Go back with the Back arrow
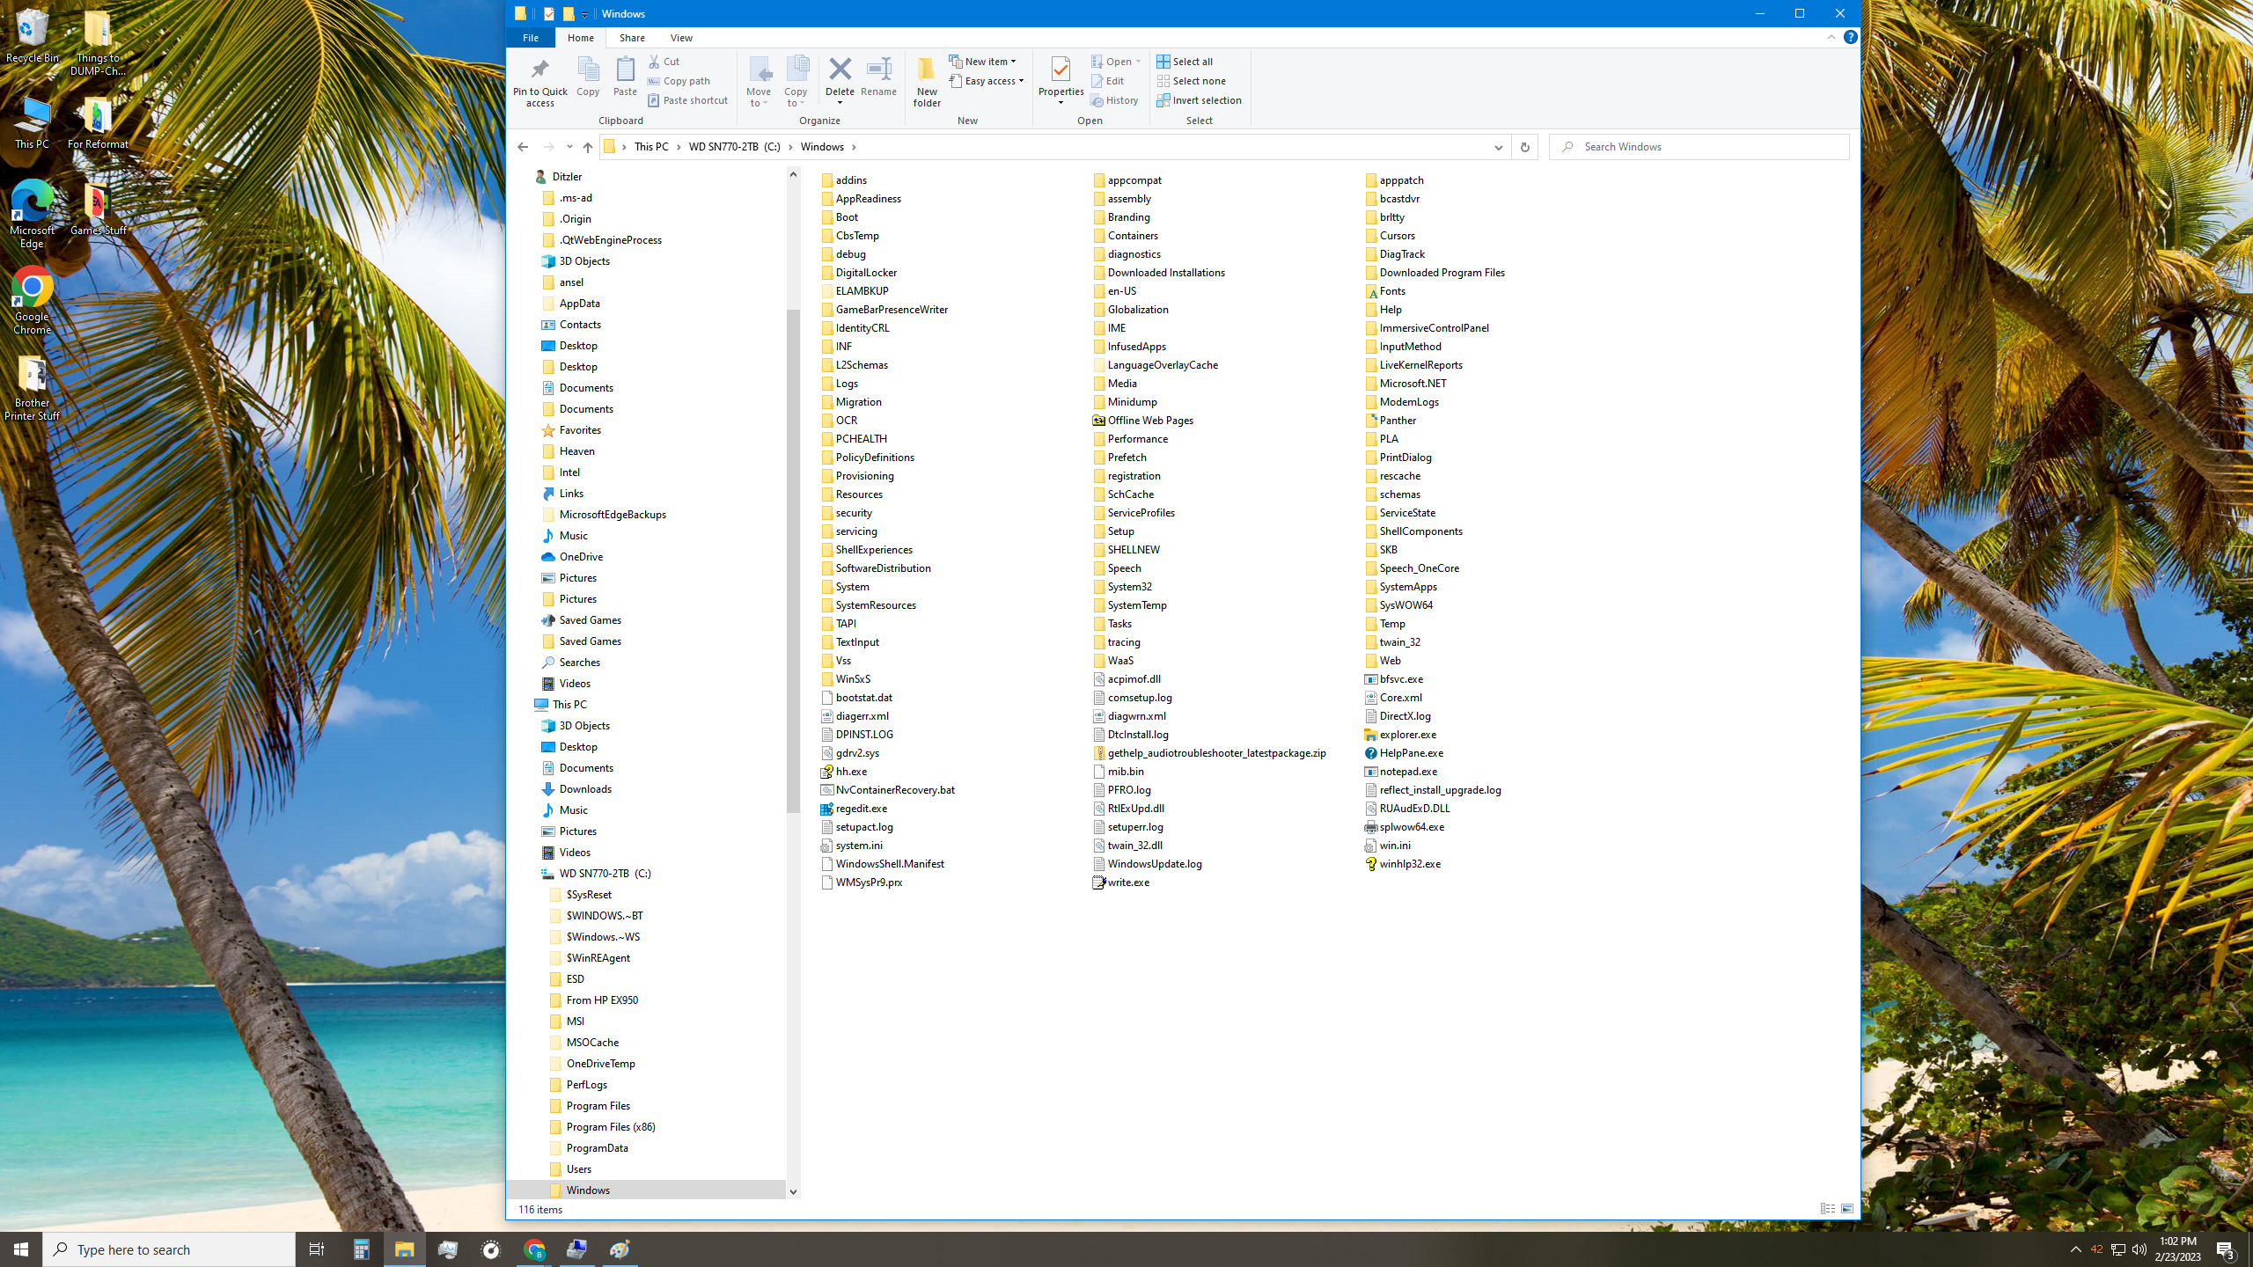Screen dimensions: 2253x1267 [x=523, y=147]
